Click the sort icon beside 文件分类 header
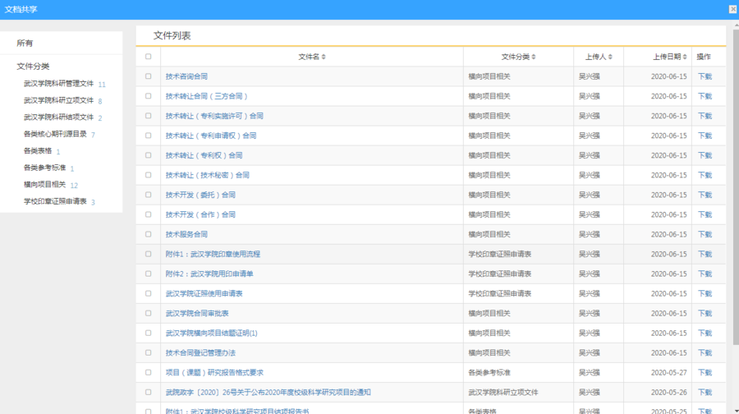Screen dimensions: 739x414 [534, 57]
